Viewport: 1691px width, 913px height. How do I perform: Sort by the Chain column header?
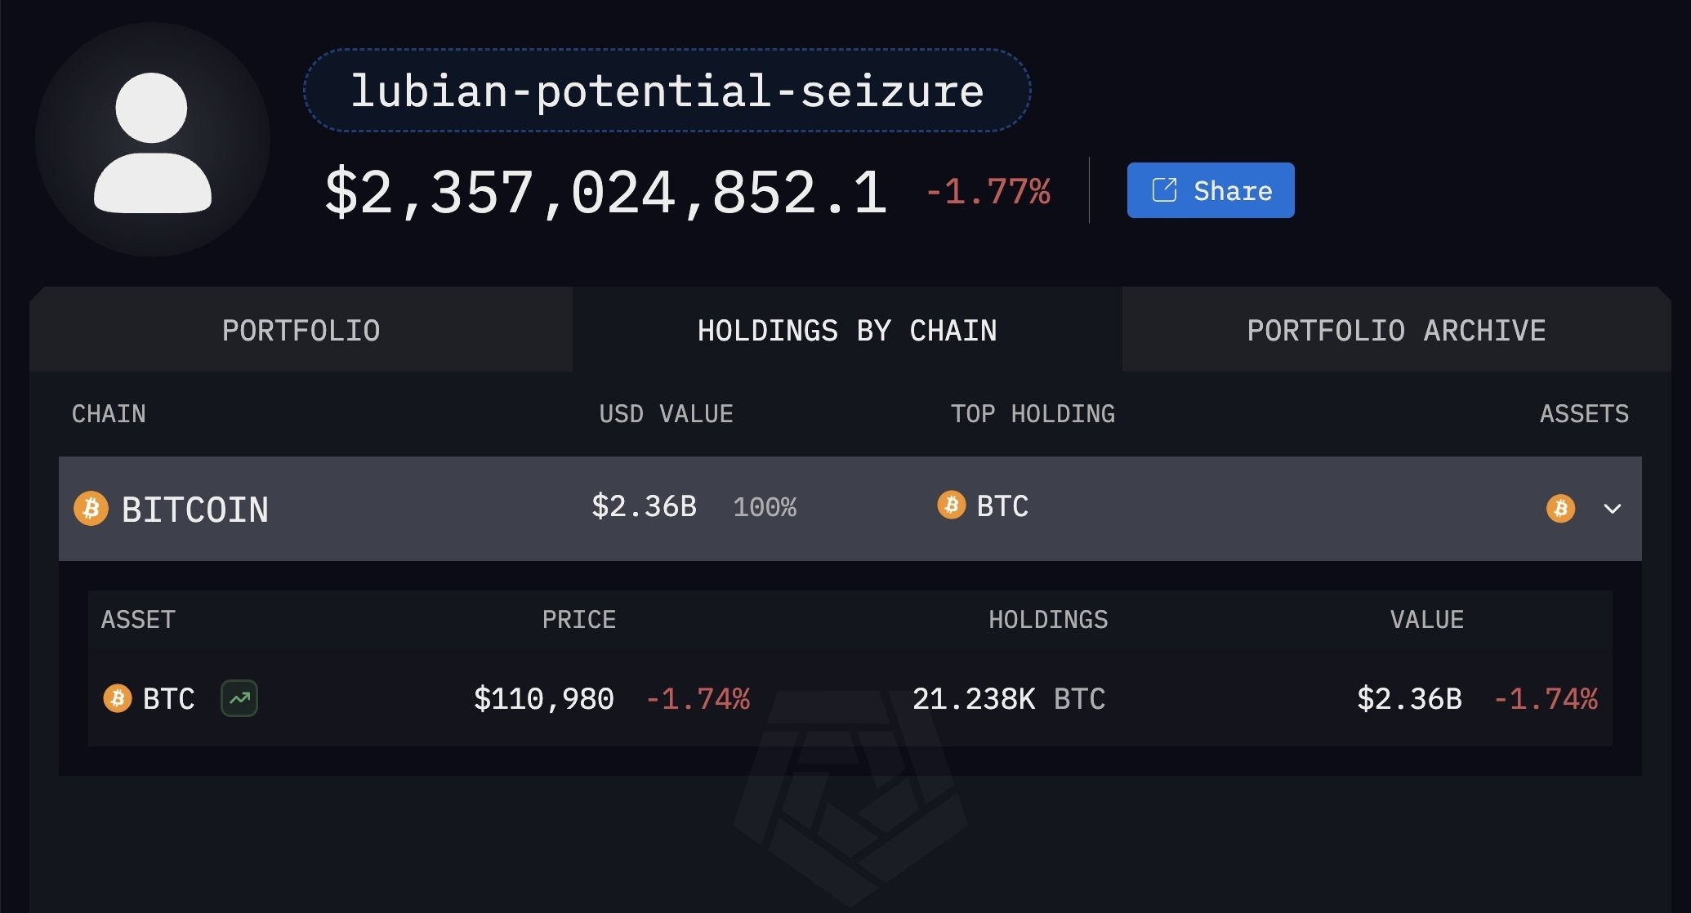click(109, 414)
